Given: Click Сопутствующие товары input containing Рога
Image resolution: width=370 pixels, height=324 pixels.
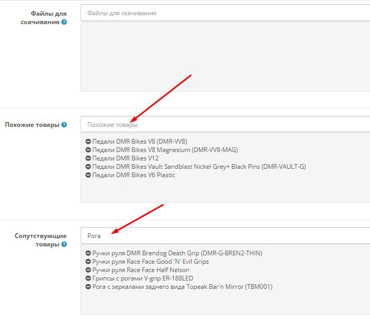Looking at the screenshot, I should (x=226, y=235).
